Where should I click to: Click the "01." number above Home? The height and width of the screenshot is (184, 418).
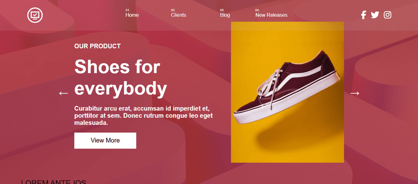pyautogui.click(x=127, y=10)
